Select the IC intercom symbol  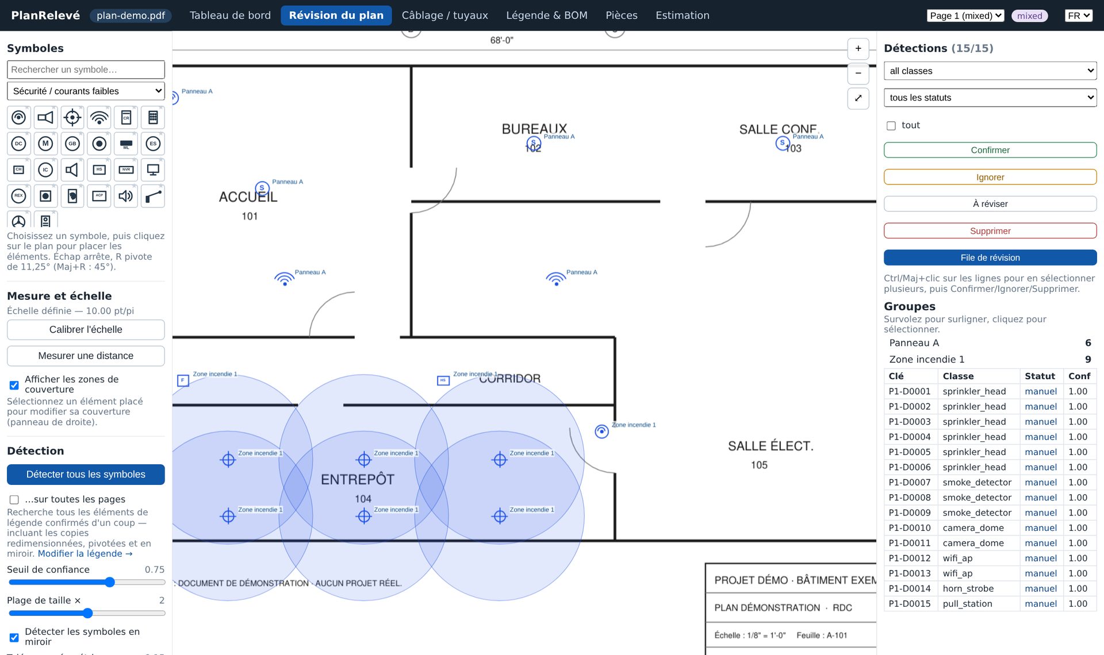click(45, 170)
